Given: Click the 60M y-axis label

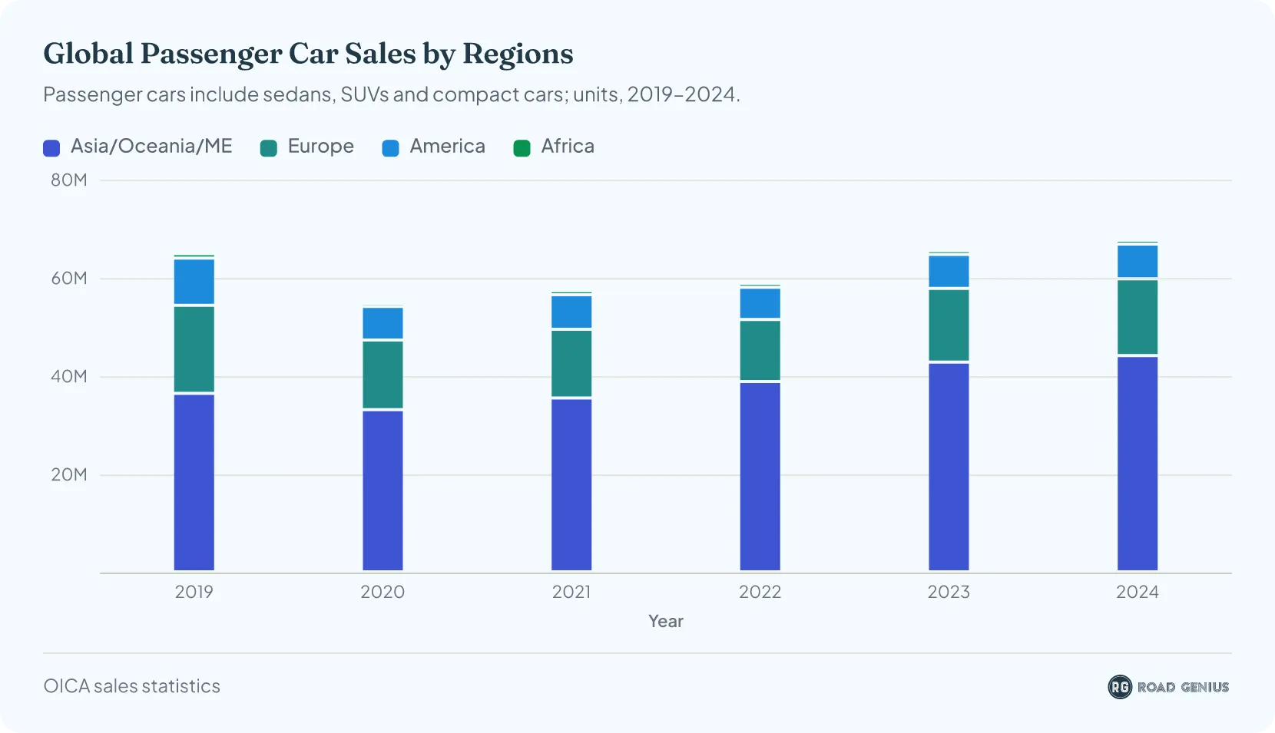Looking at the screenshot, I should (x=69, y=279).
